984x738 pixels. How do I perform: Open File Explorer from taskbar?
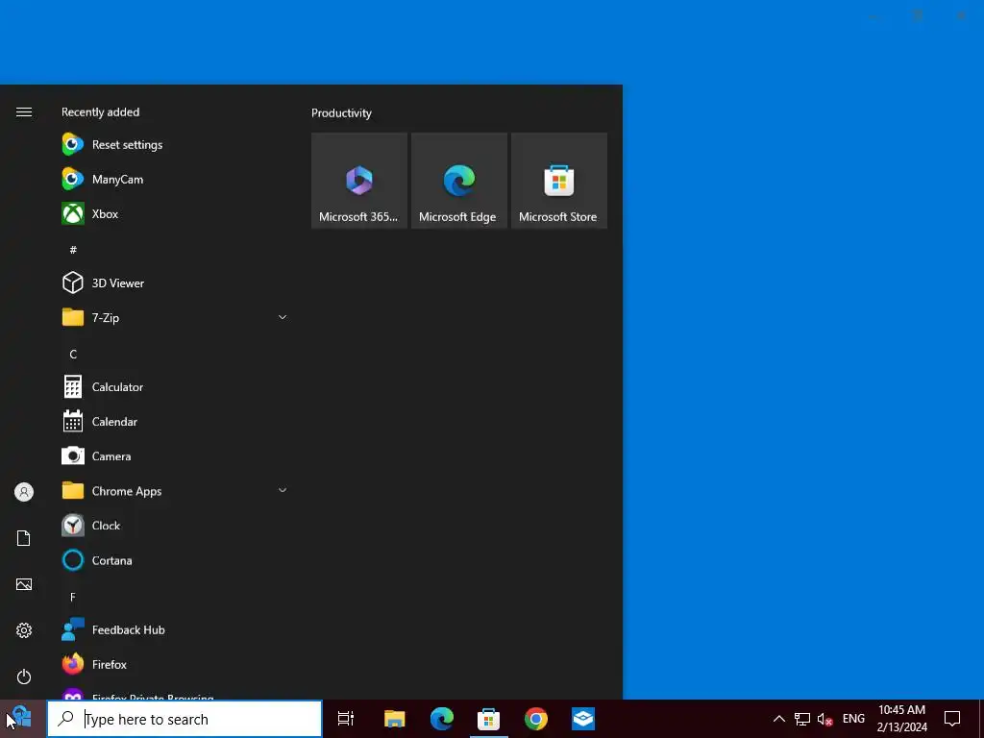point(395,719)
